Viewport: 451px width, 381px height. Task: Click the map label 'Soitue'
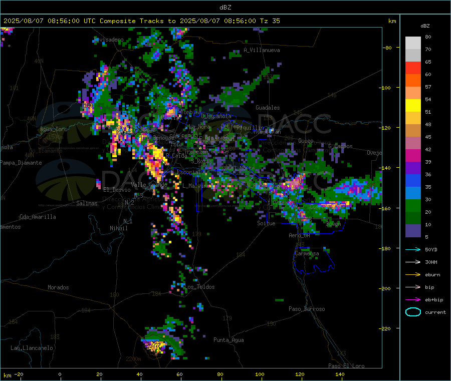pyautogui.click(x=266, y=223)
